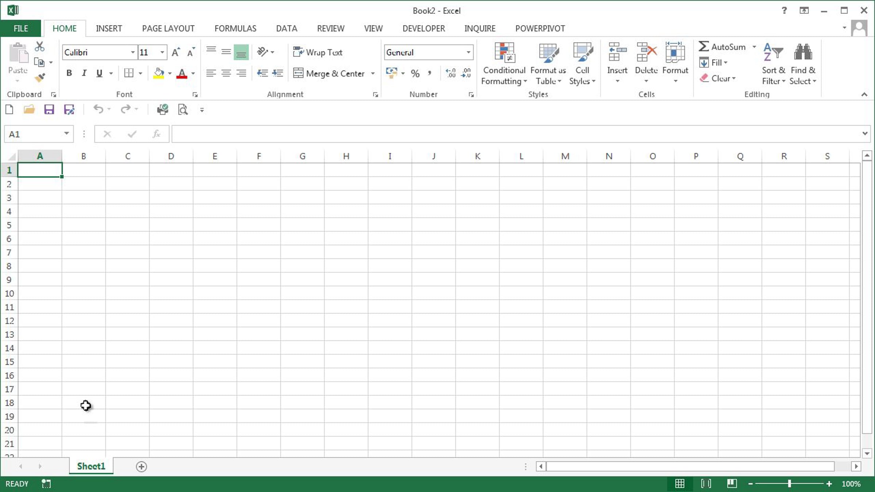Switch to the FORMULAS ribbon tab

point(235,28)
